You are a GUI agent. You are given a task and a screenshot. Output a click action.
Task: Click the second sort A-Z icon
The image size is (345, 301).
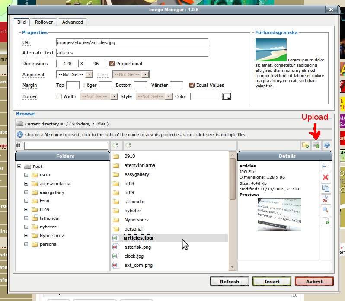128,145
